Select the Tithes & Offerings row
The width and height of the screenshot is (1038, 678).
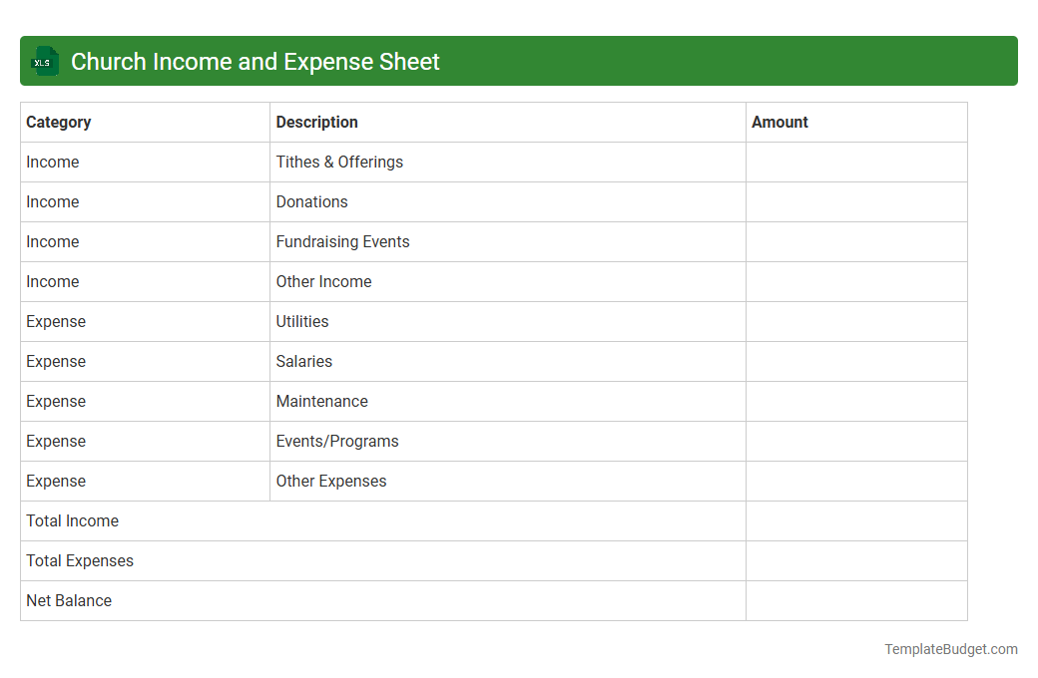point(339,162)
